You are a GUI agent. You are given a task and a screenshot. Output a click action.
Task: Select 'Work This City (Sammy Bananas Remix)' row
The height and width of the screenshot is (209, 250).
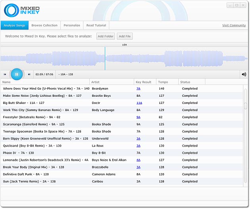122,110
